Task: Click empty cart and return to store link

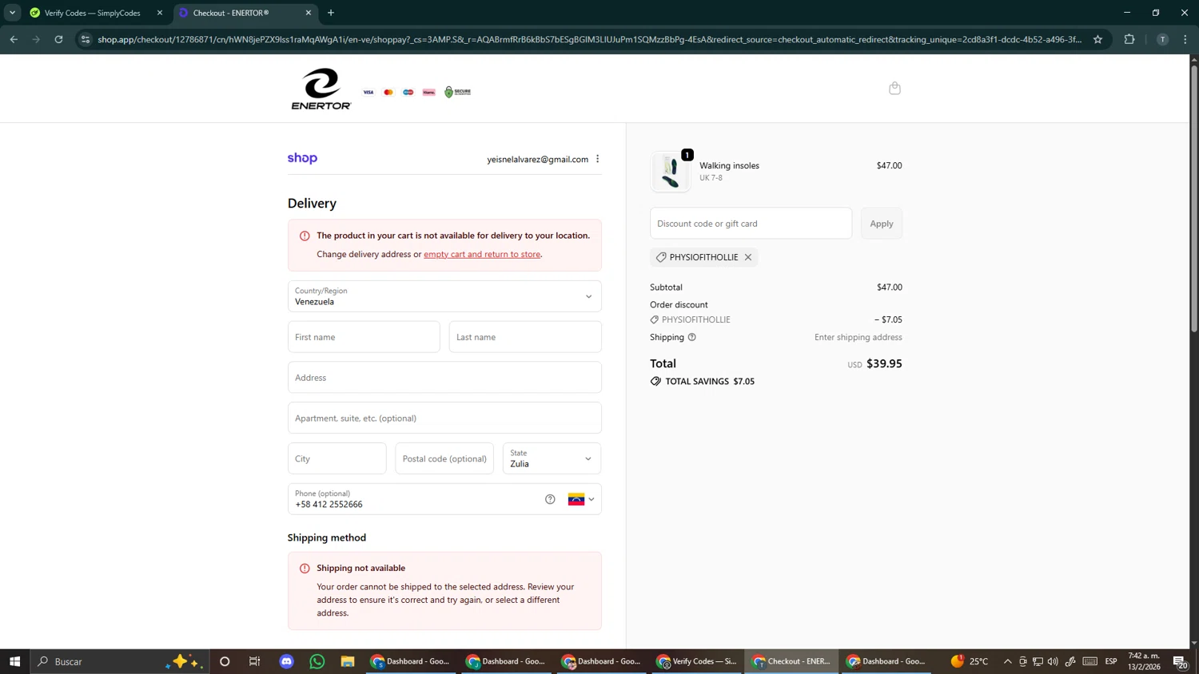Action: pyautogui.click(x=482, y=254)
